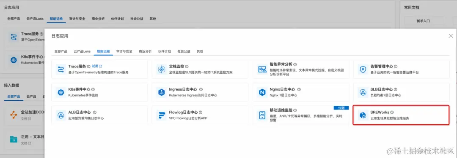Viewport: 457px width, 158px height.
Task: Click the 告警管理中心 shield icon
Action: tap(363, 69)
